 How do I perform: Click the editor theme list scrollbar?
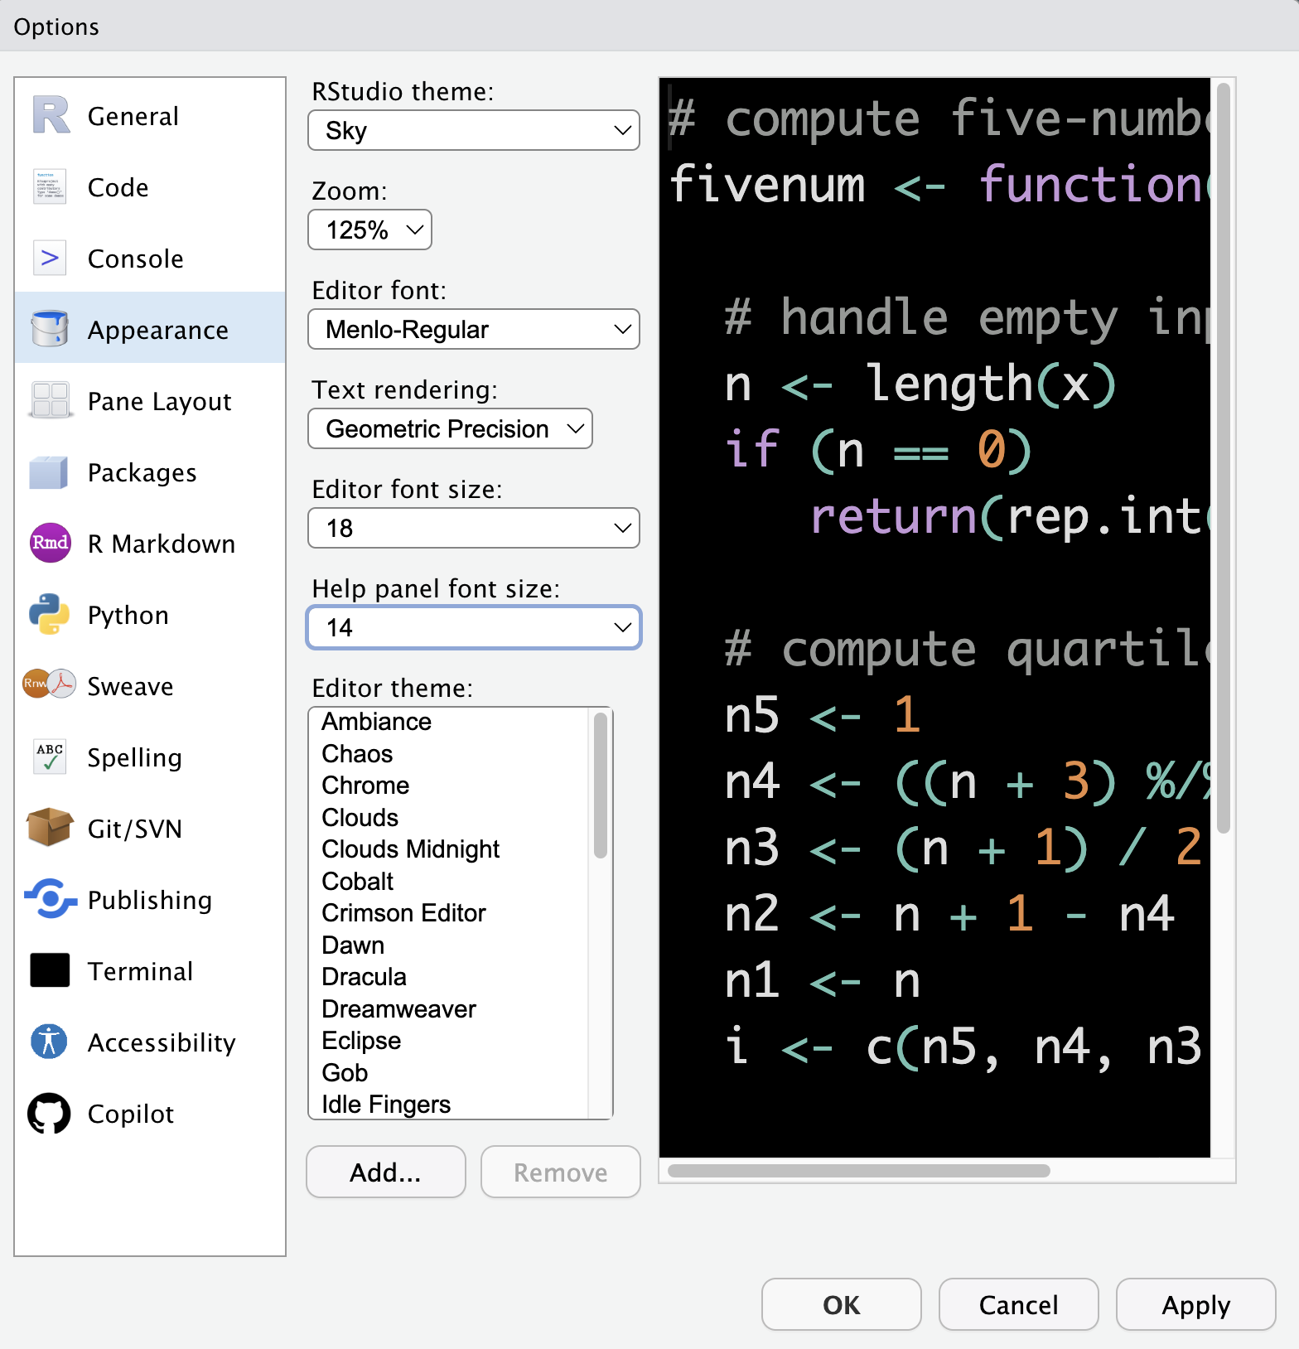point(601,786)
